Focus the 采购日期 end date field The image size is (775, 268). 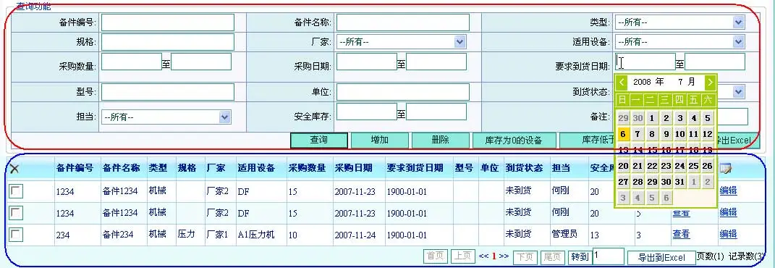click(436, 62)
